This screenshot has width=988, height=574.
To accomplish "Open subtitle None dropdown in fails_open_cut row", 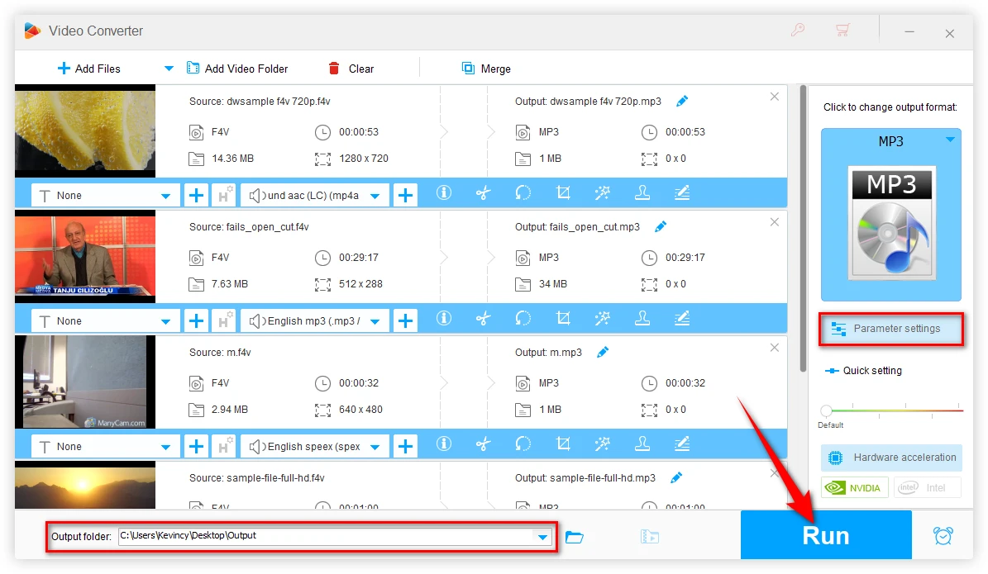I will pos(105,321).
